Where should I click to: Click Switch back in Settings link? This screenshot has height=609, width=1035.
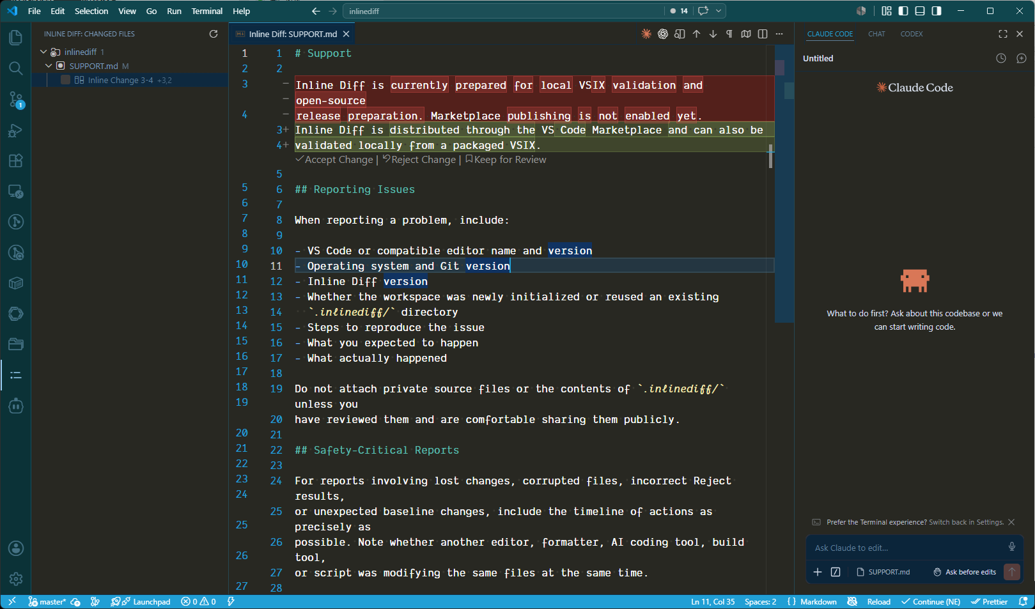click(x=966, y=522)
